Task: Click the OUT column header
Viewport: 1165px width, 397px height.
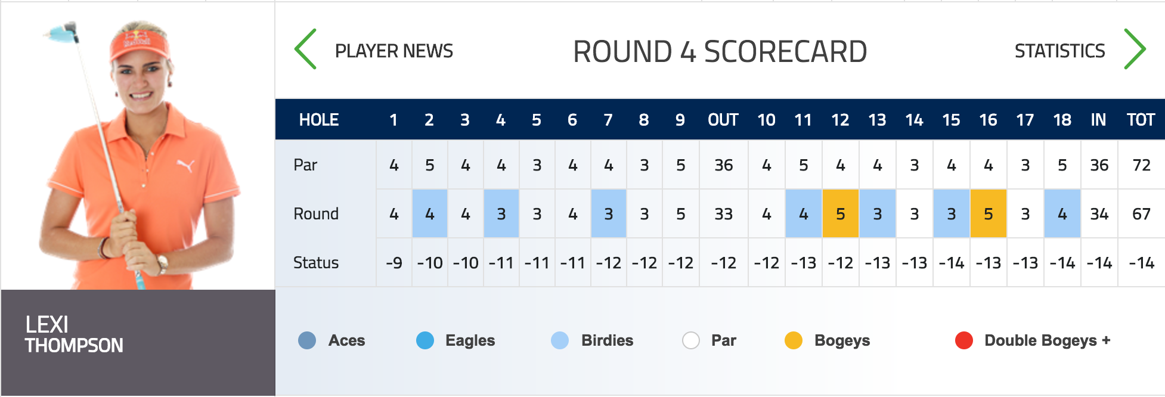Action: pyautogui.click(x=723, y=120)
